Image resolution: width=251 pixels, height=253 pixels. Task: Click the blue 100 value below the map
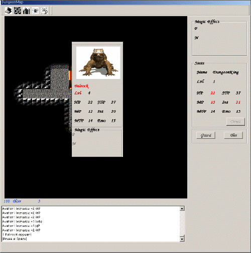click(x=7, y=201)
